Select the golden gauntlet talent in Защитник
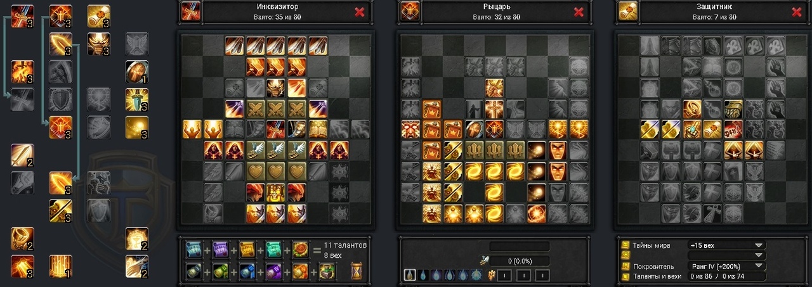812x287 pixels. tap(734, 109)
